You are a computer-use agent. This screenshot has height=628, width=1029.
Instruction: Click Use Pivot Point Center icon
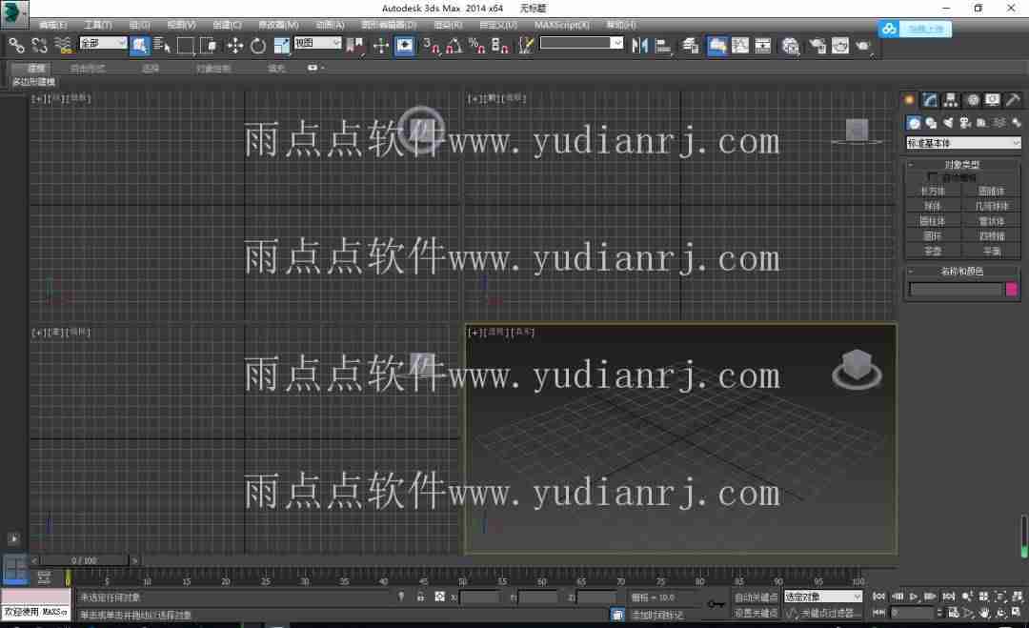[x=355, y=46]
